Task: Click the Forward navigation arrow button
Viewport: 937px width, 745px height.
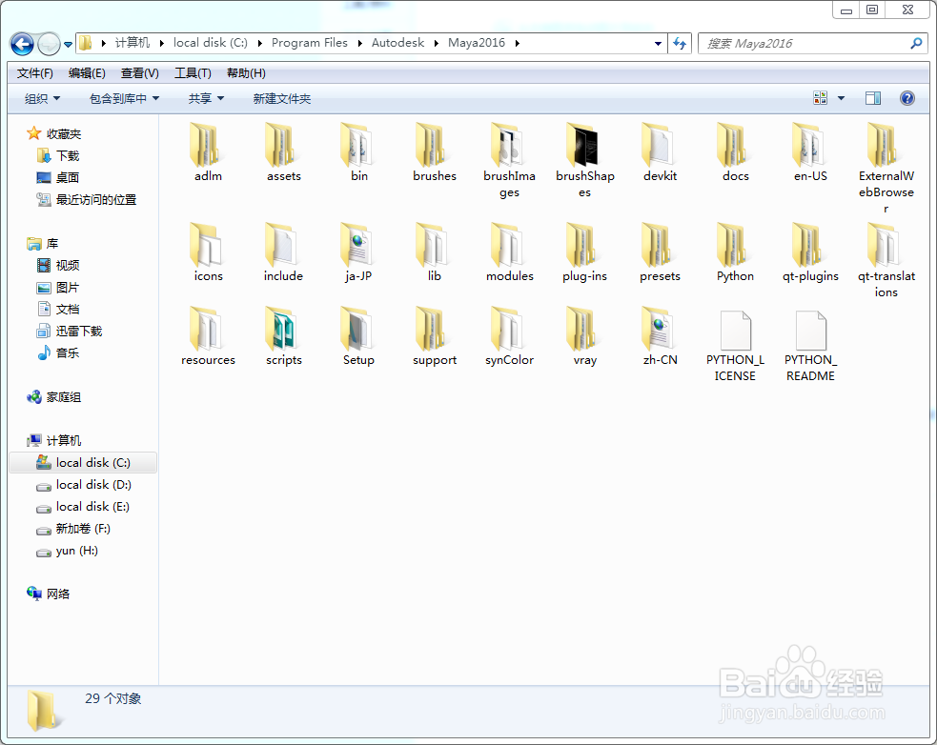Action: [x=49, y=44]
